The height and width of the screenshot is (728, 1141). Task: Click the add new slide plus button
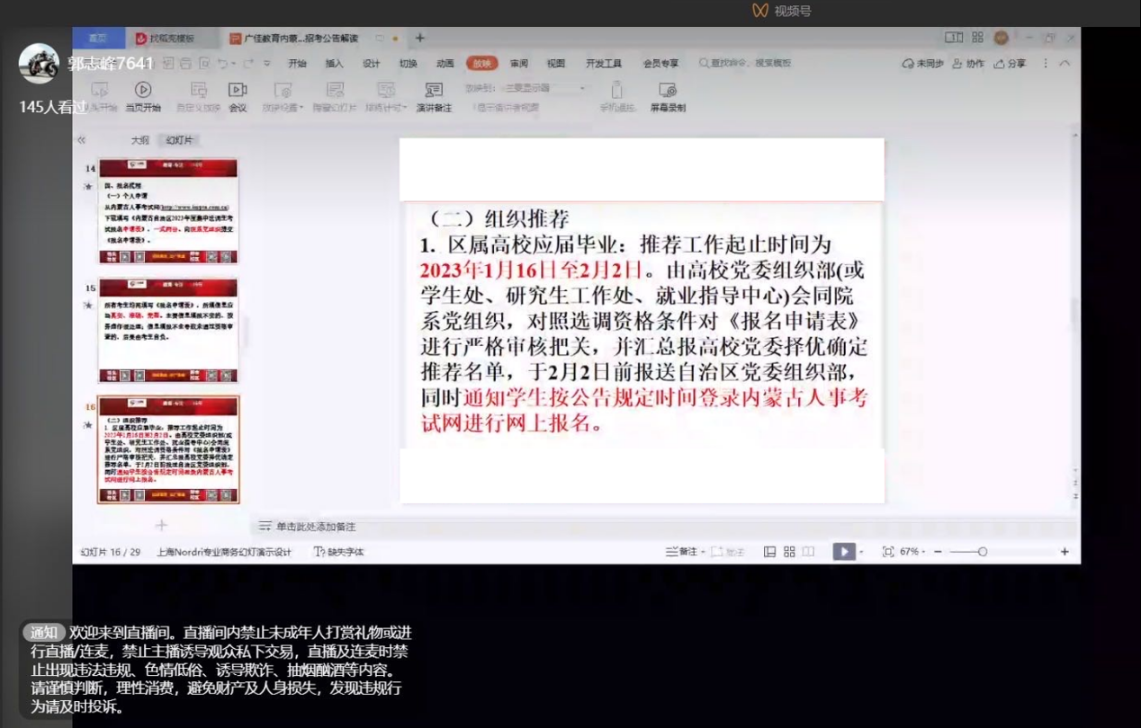click(161, 525)
